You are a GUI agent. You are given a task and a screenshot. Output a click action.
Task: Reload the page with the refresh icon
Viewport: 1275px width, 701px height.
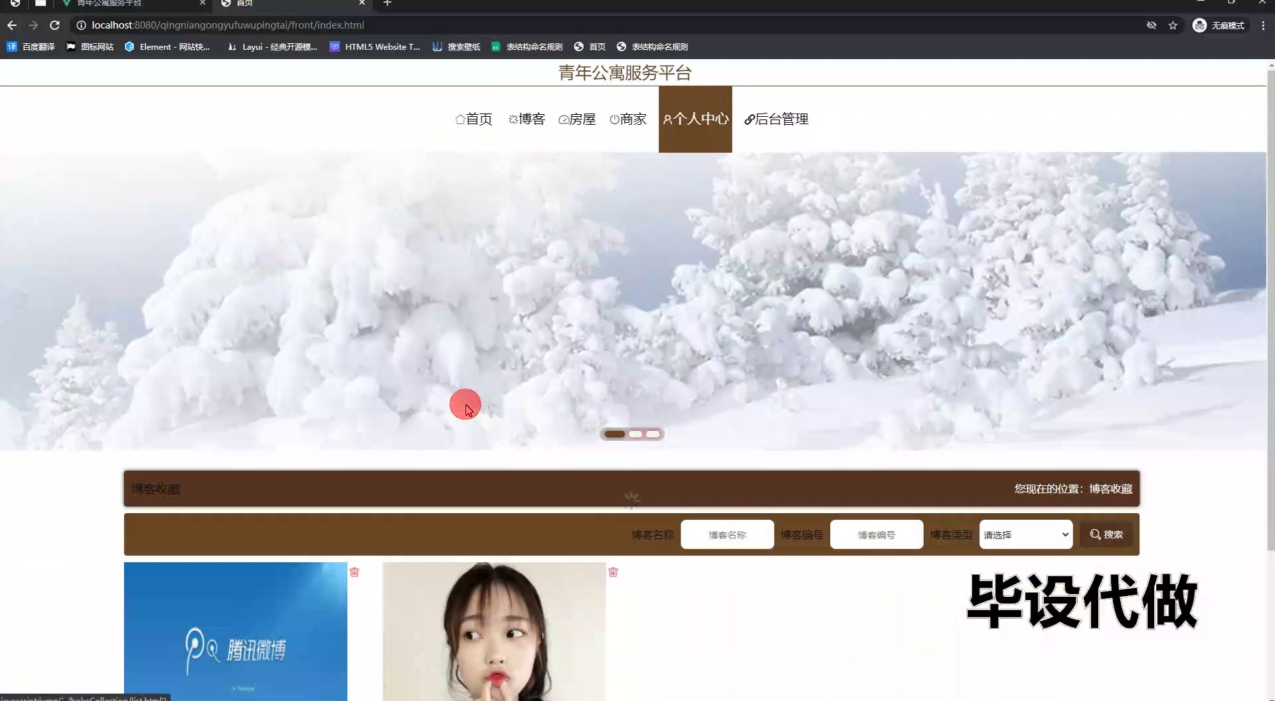pos(55,25)
